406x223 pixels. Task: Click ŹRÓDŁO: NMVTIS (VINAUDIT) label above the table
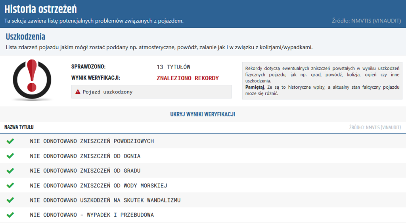(x=375, y=127)
